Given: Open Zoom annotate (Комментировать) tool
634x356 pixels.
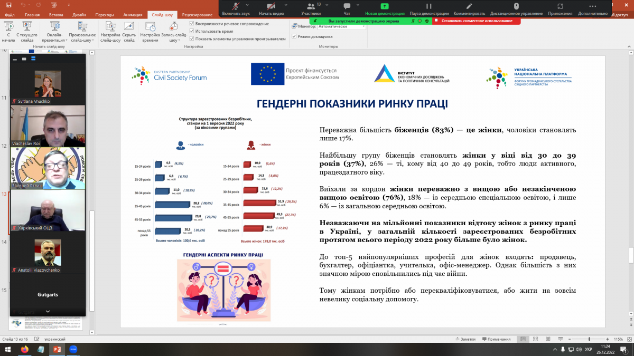Looking at the screenshot, I should pyautogui.click(x=469, y=8).
